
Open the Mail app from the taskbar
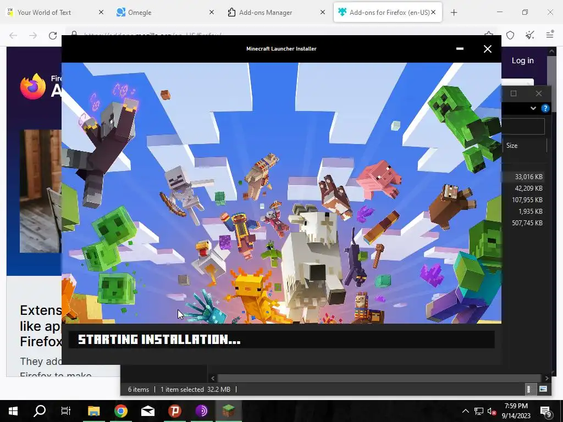(x=148, y=411)
